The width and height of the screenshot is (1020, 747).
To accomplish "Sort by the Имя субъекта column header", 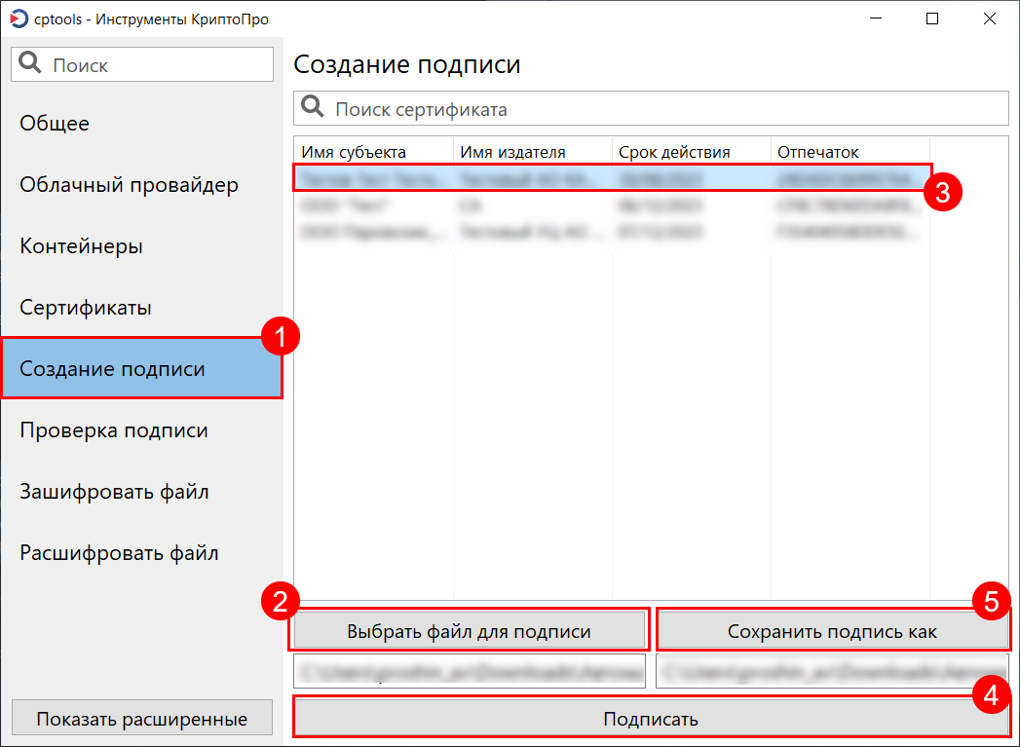I will tap(354, 152).
